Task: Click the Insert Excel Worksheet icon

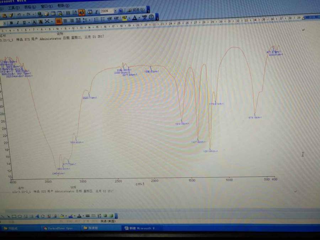Action: (60, 14)
